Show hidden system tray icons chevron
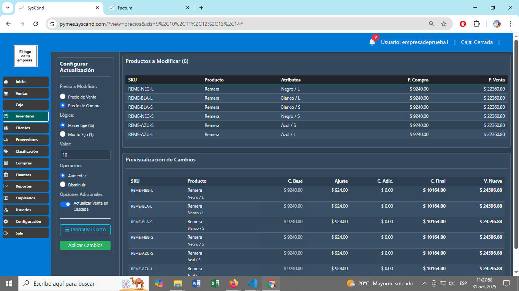 424,283
